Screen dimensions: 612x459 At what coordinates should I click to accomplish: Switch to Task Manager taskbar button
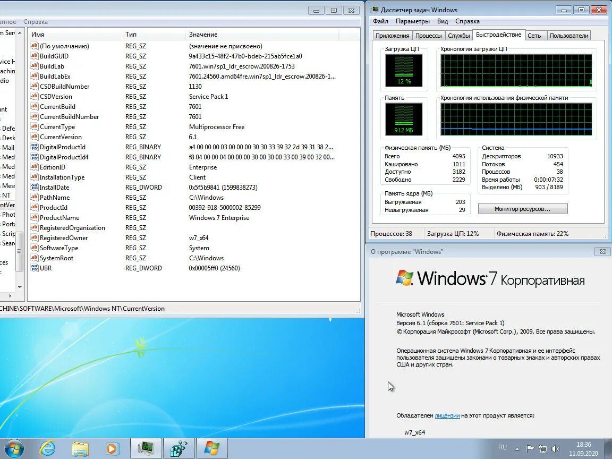[146, 449]
